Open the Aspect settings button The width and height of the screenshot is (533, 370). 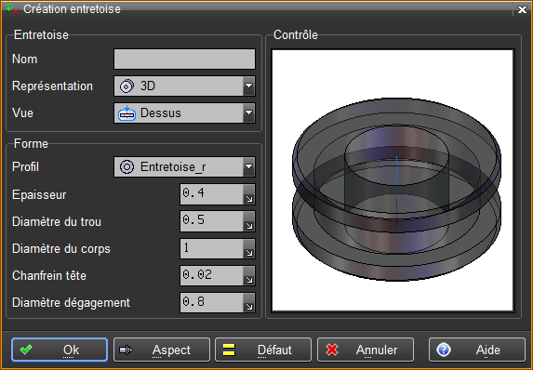tap(162, 350)
